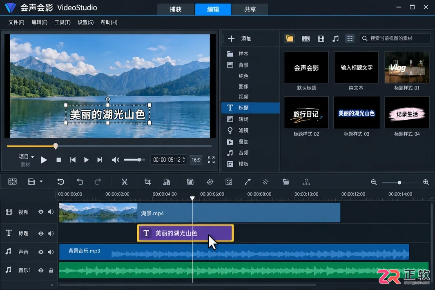This screenshot has height=290, width=435.
Task: Mute the preview volume speaker icon
Action: (116, 160)
